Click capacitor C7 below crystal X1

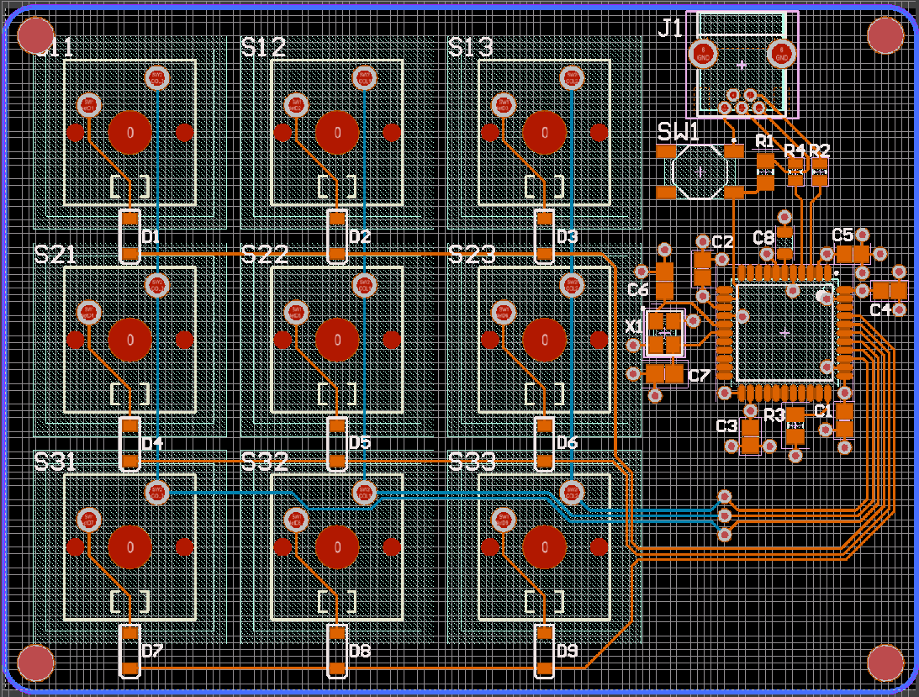coord(665,373)
